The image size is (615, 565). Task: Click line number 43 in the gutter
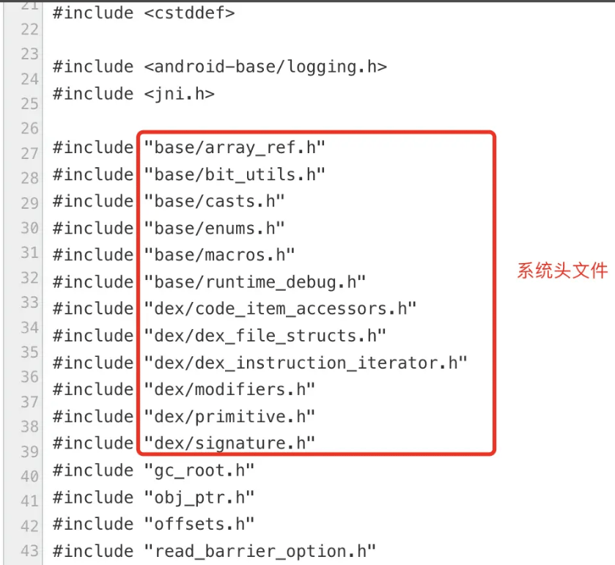[x=30, y=551]
